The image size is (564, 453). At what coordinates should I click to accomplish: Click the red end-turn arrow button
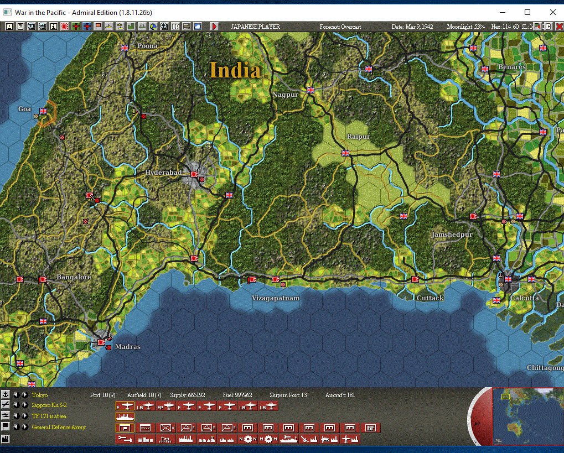[214, 26]
